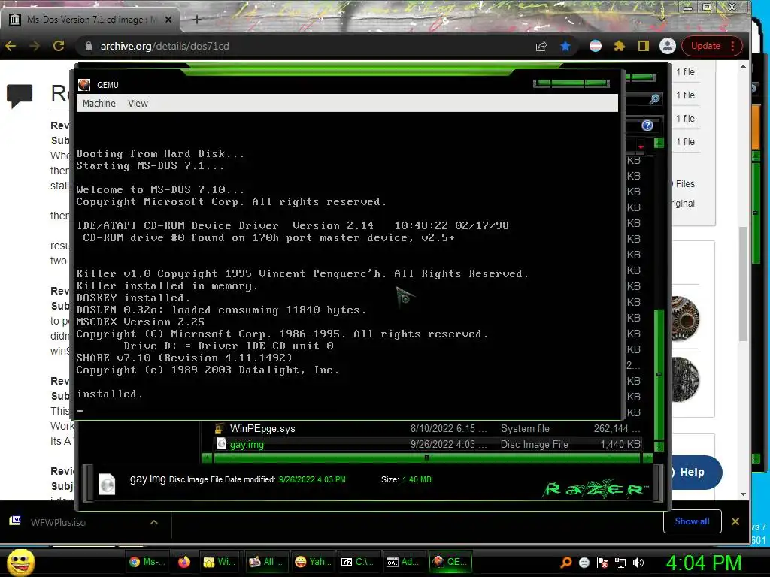This screenshot has width=770, height=577.
Task: Click the gay.img file icon in details pane
Action: click(x=107, y=484)
